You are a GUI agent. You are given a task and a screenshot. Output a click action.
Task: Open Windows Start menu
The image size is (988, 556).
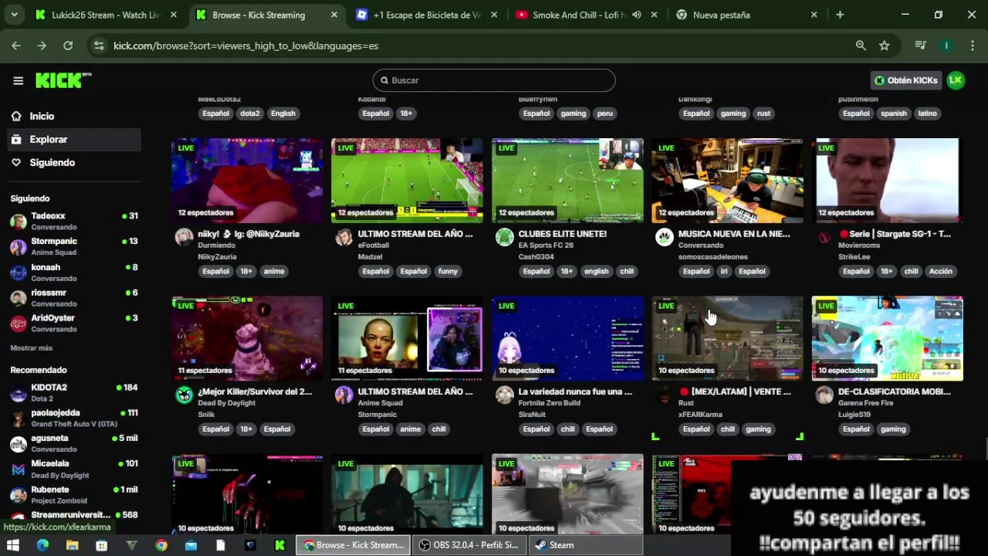tap(12, 545)
